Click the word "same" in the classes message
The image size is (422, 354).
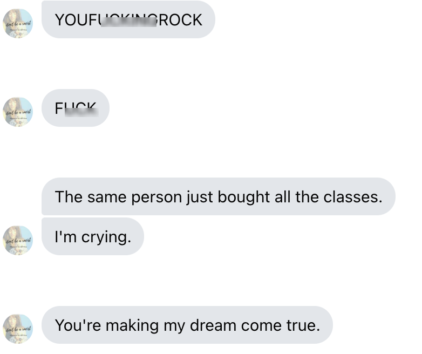click(x=107, y=198)
